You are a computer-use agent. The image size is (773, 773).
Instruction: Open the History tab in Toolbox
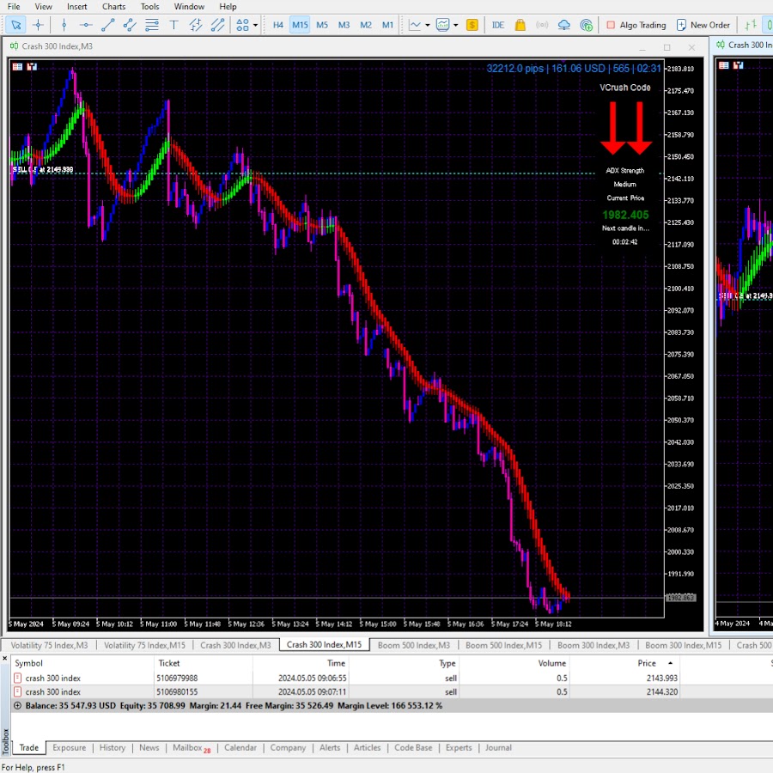[113, 748]
